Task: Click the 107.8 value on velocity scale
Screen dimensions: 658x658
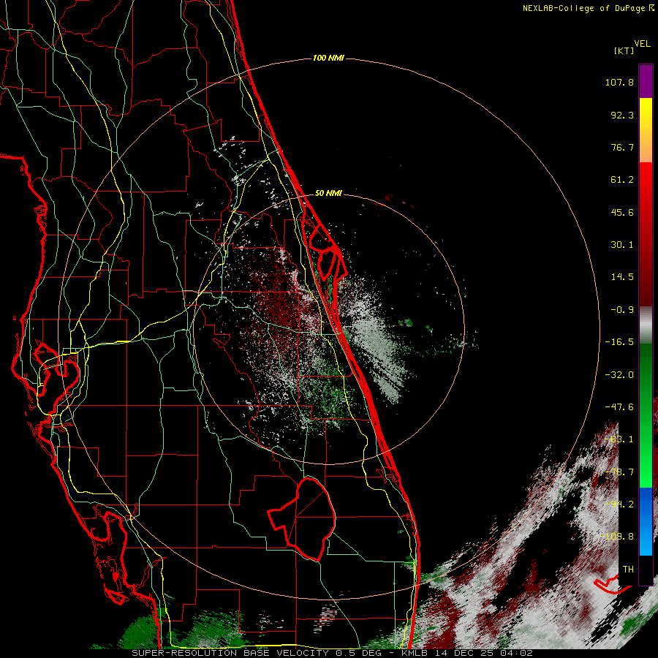Action: click(619, 82)
